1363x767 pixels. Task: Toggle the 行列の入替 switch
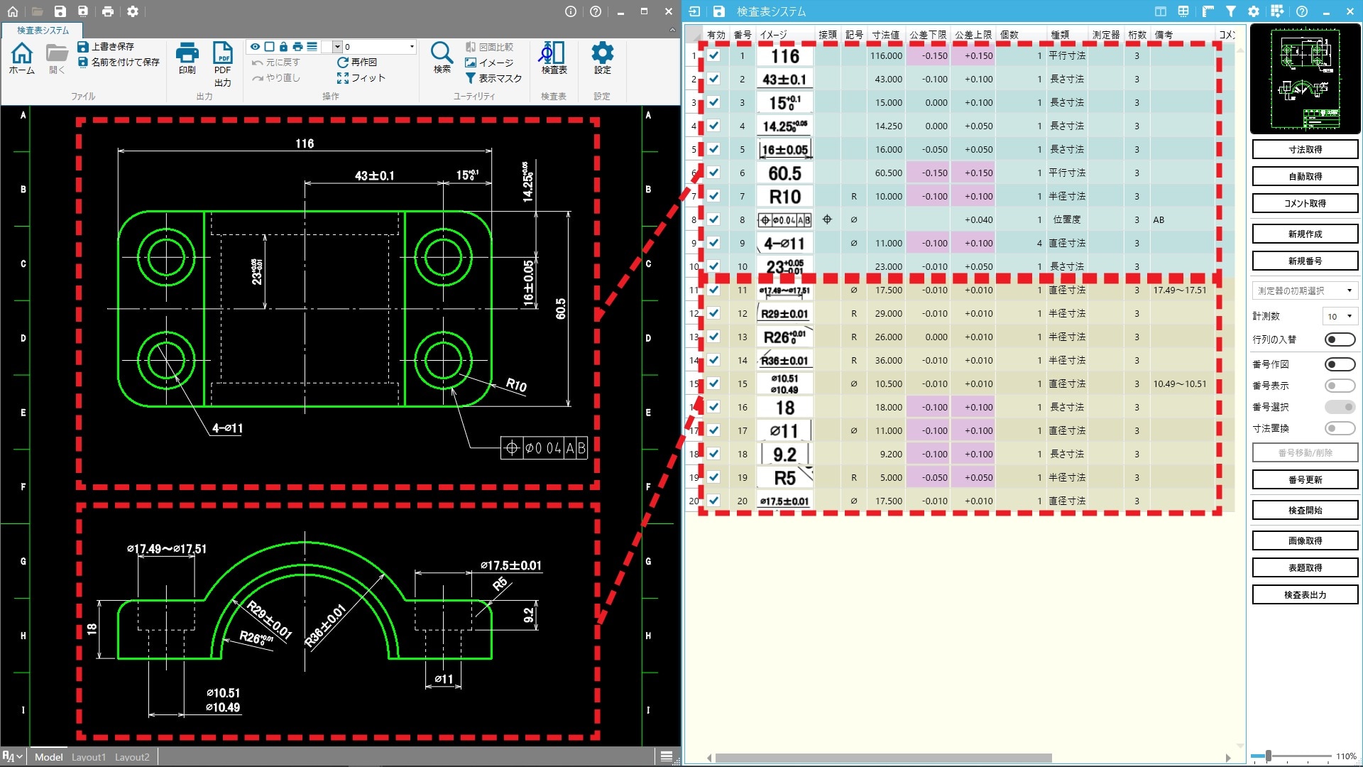(1340, 339)
